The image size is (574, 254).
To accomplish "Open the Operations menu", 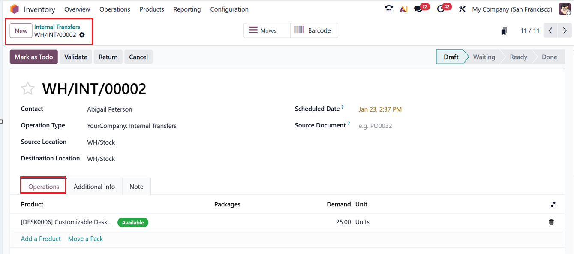I will 114,9.
